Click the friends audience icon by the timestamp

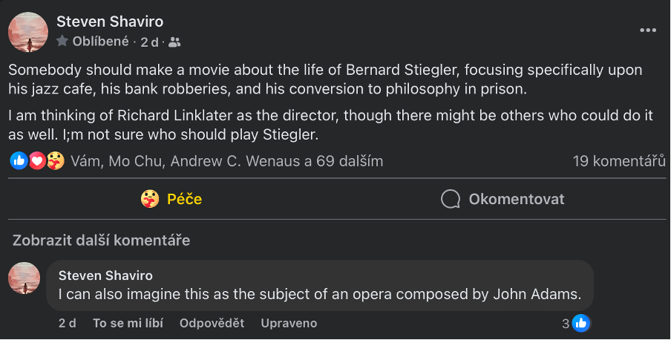(x=174, y=42)
